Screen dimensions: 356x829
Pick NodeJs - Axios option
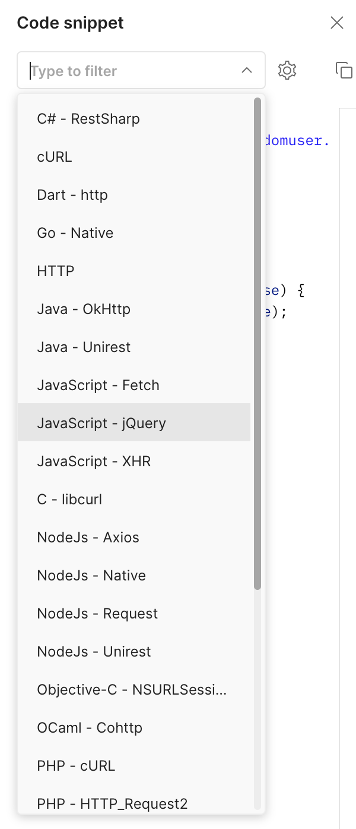[88, 538]
